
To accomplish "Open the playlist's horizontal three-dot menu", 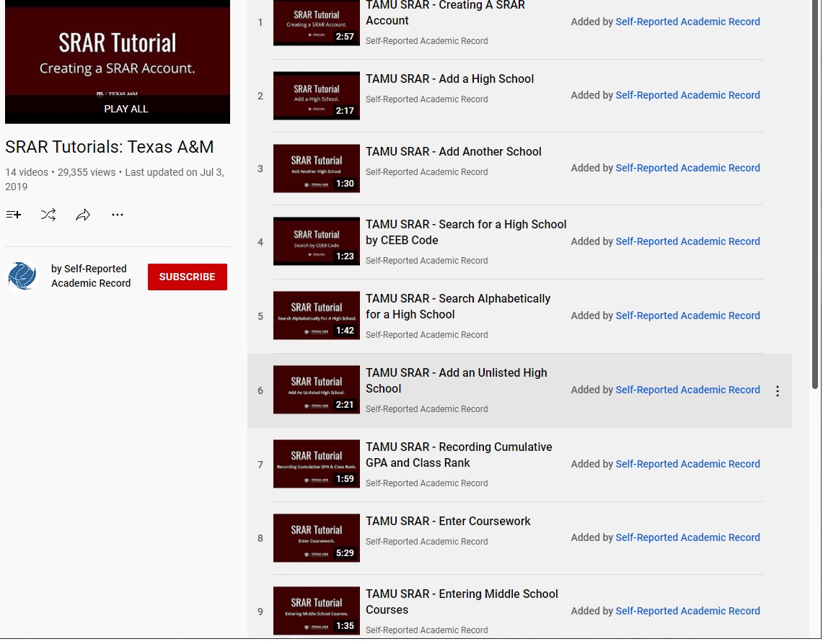I will tap(118, 215).
